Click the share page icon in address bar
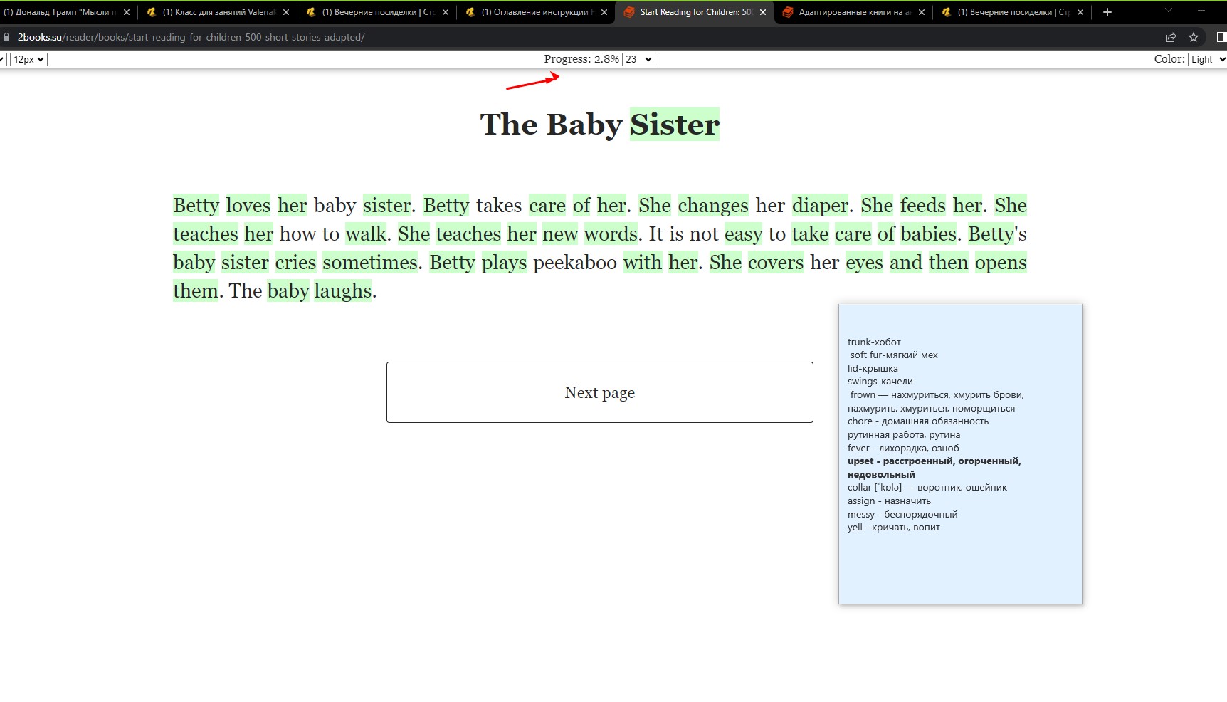The height and width of the screenshot is (702, 1227). click(x=1171, y=37)
